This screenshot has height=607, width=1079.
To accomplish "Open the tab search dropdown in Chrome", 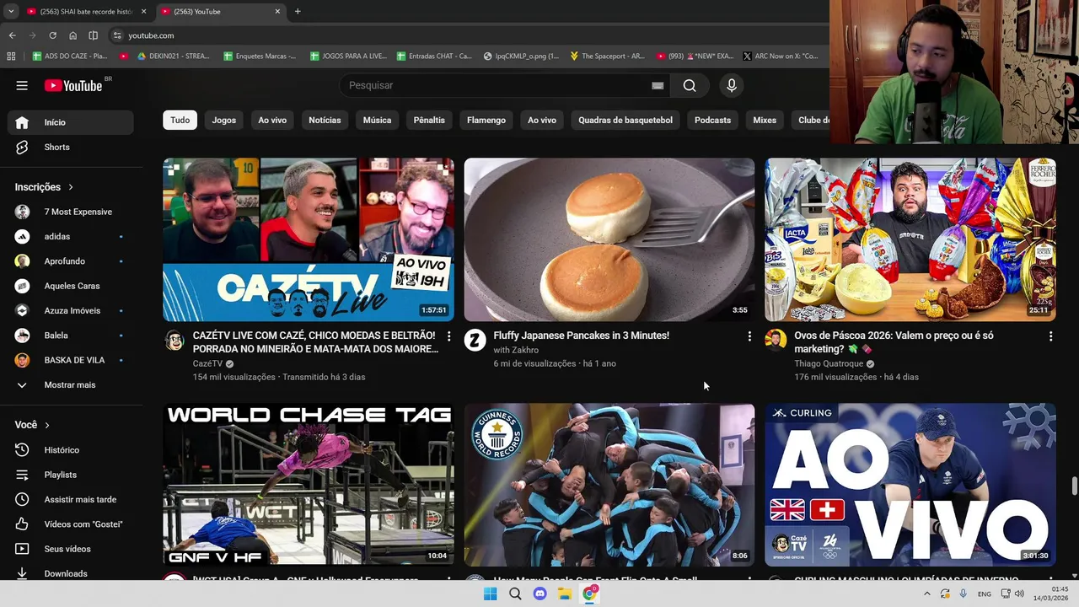I will click(x=11, y=12).
